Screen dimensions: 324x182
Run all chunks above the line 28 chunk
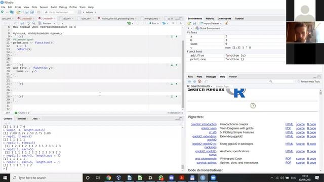click(x=172, y=97)
